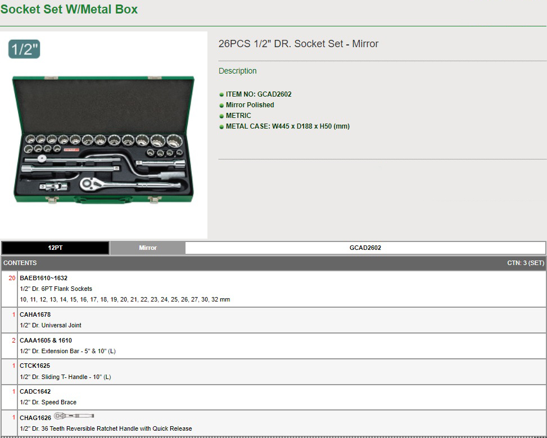547x438 pixels.
Task: Click the ratchet handle icon beside CHAG1626
Action: pyautogui.click(x=74, y=416)
